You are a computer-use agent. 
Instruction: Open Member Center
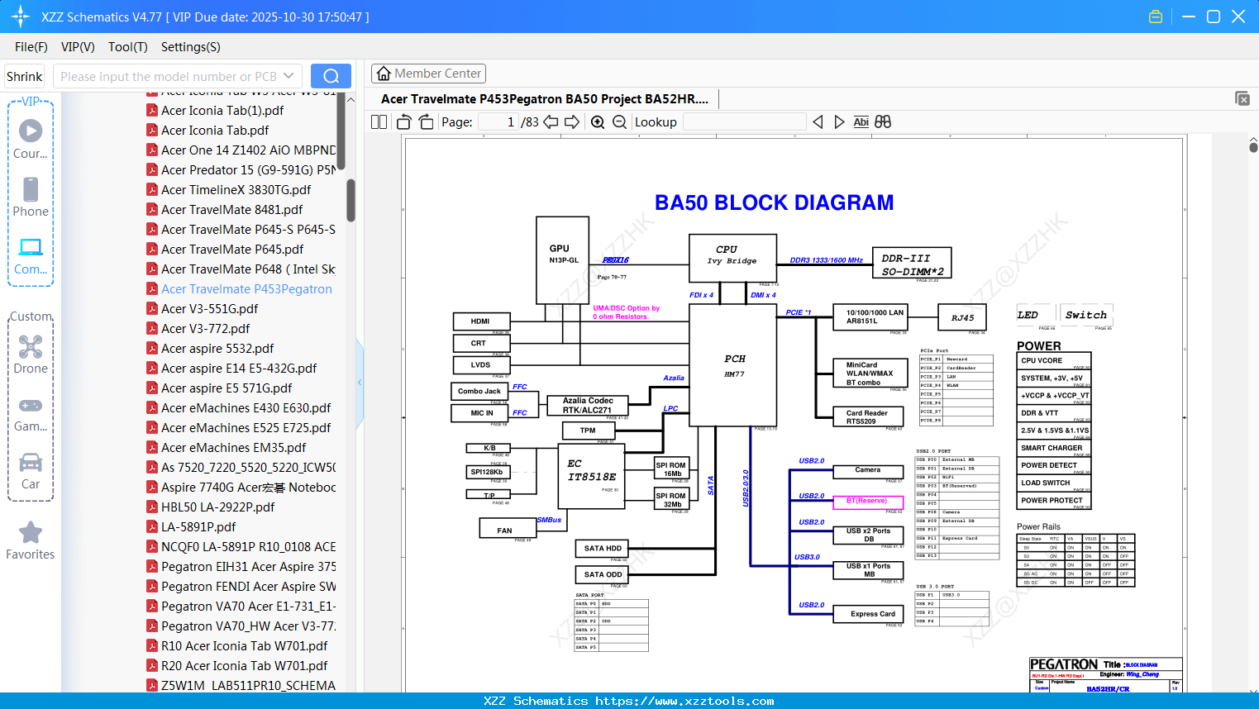[428, 74]
